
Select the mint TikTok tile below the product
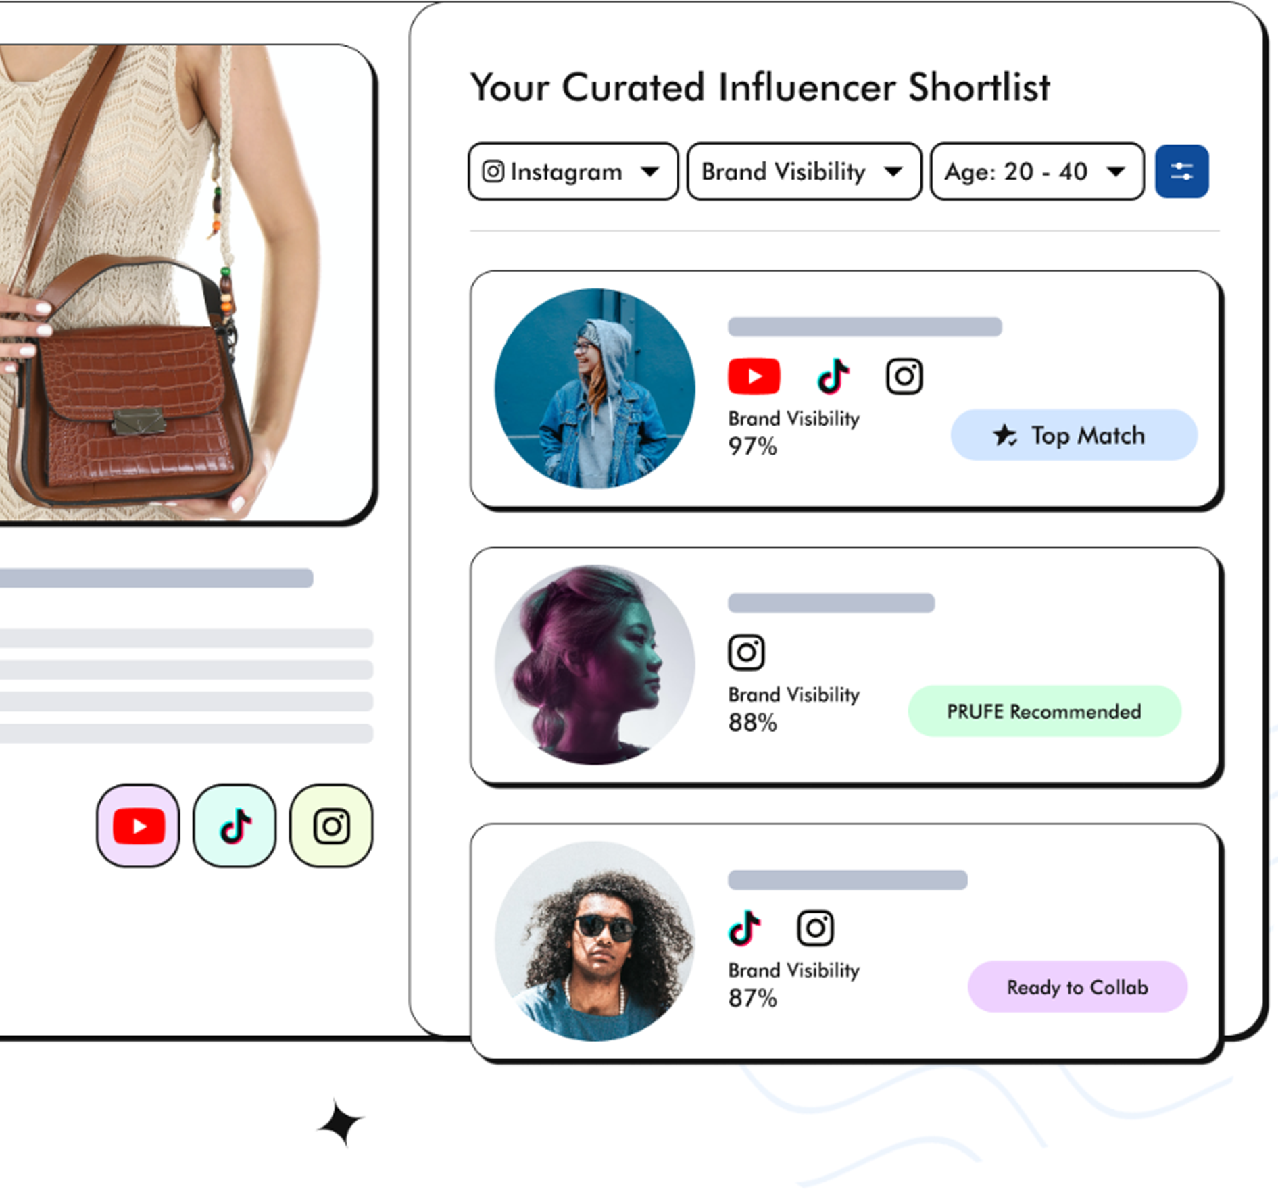(235, 826)
